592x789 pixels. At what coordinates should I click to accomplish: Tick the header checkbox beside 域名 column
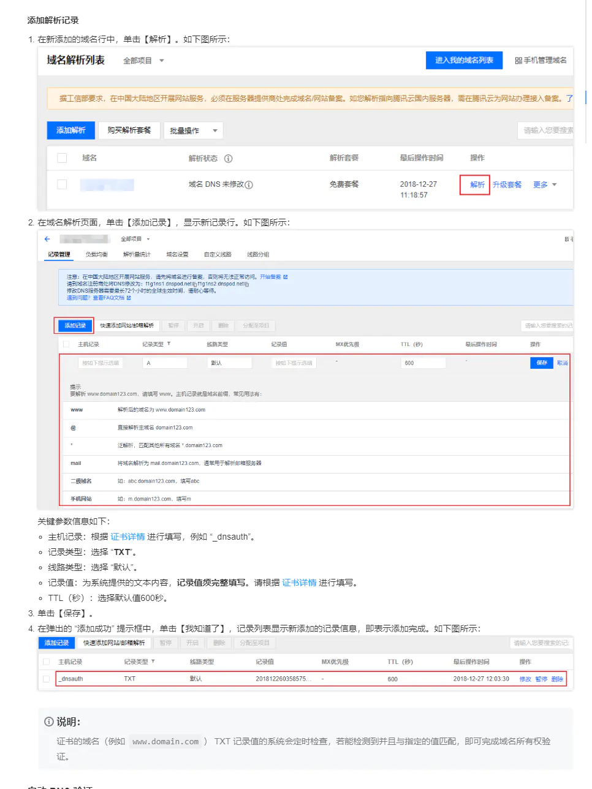click(62, 158)
